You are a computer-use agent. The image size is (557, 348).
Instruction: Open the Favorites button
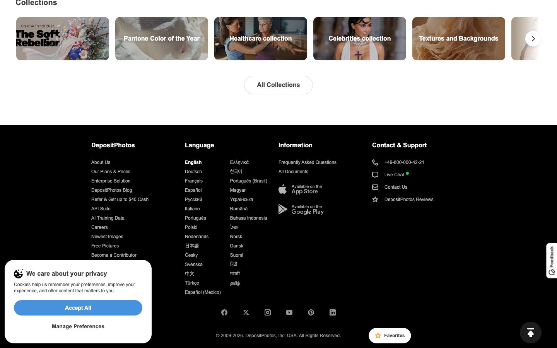pos(390,336)
